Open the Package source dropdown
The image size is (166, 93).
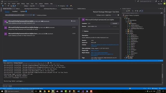(111, 15)
